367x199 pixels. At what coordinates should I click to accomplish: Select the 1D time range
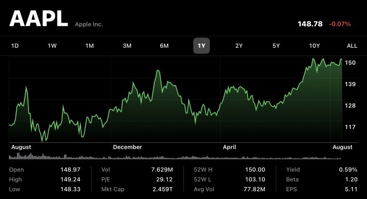coord(15,46)
